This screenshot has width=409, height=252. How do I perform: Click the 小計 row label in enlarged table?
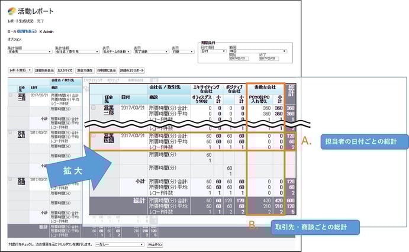pyautogui.click(x=140, y=181)
